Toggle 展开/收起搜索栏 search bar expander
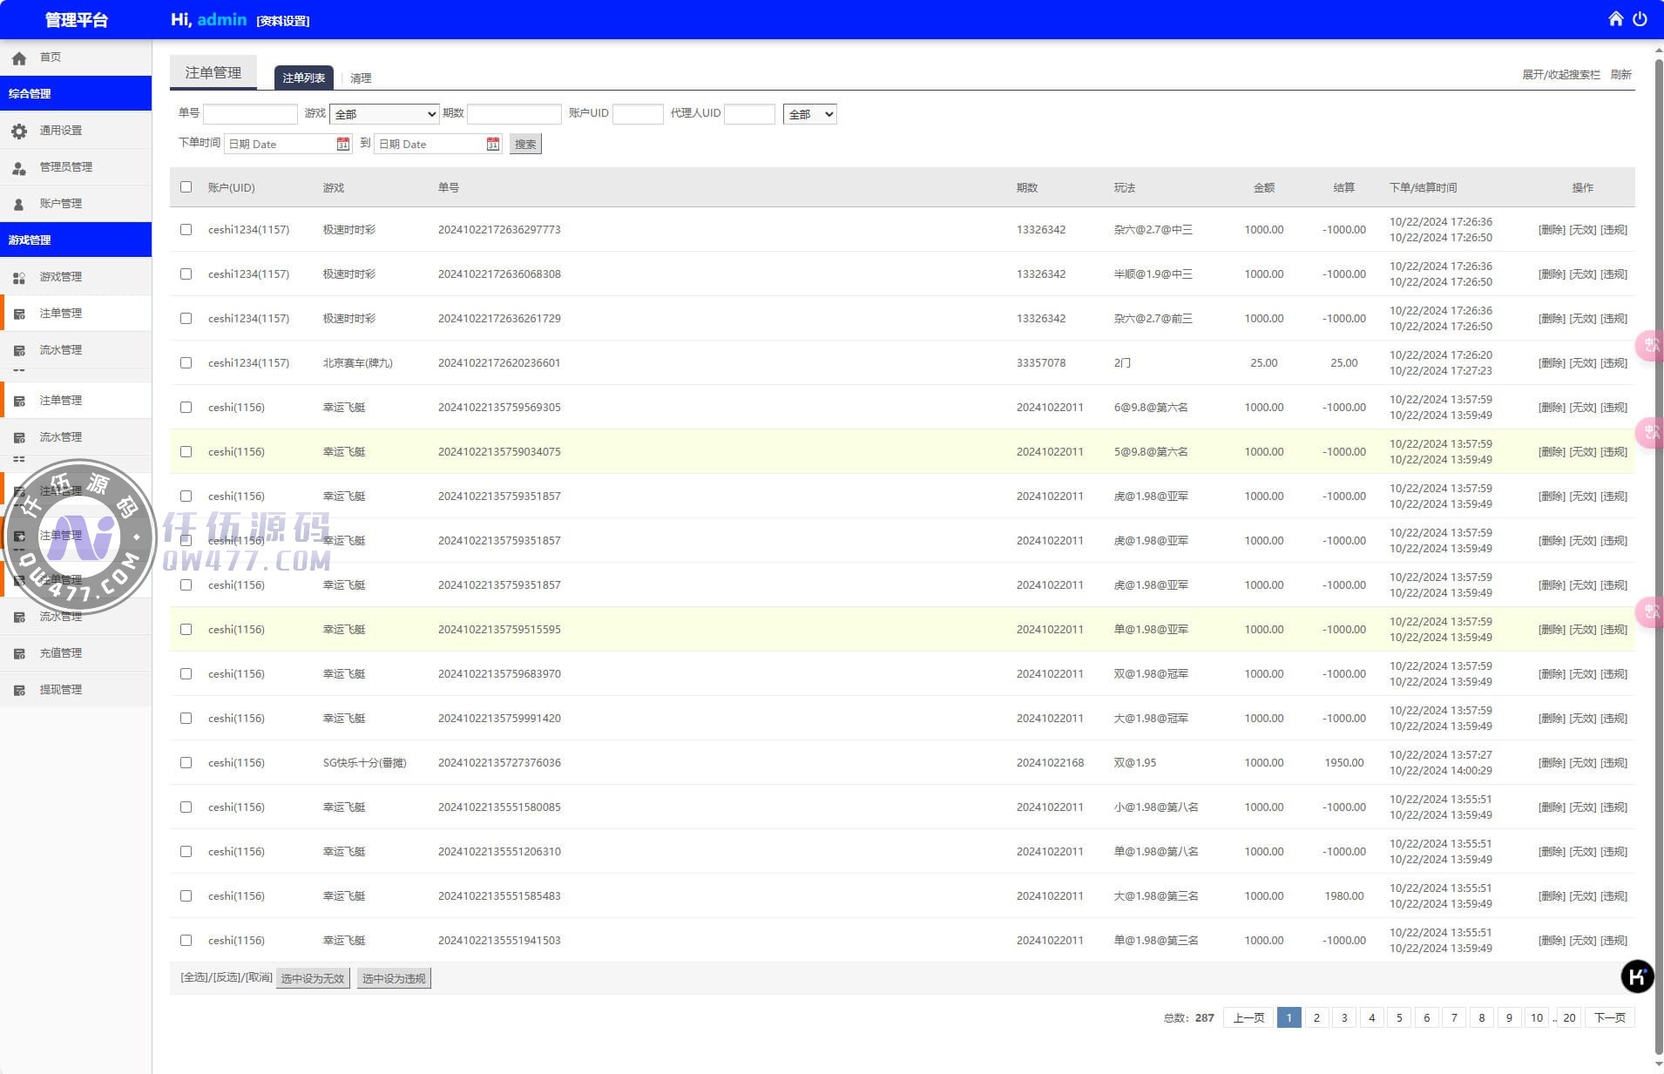Screen dimensions: 1664x1074 [1560, 75]
